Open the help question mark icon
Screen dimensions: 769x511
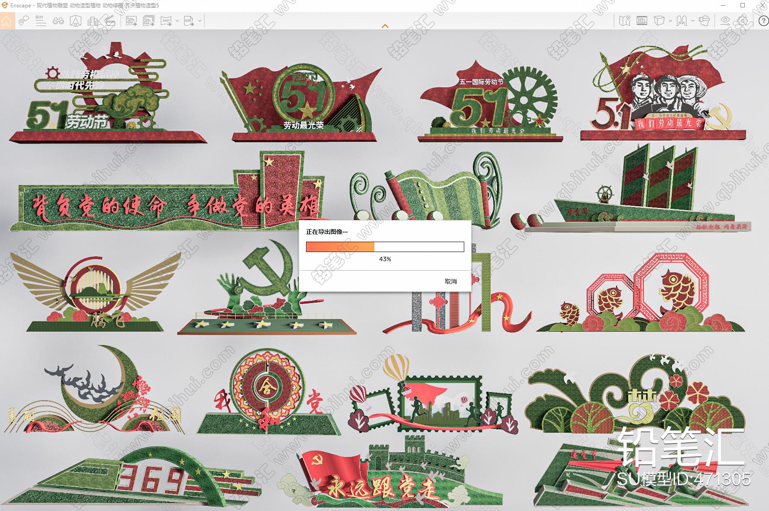763,21
